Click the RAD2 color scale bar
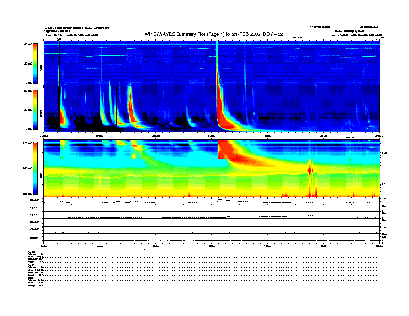 coord(35,64)
